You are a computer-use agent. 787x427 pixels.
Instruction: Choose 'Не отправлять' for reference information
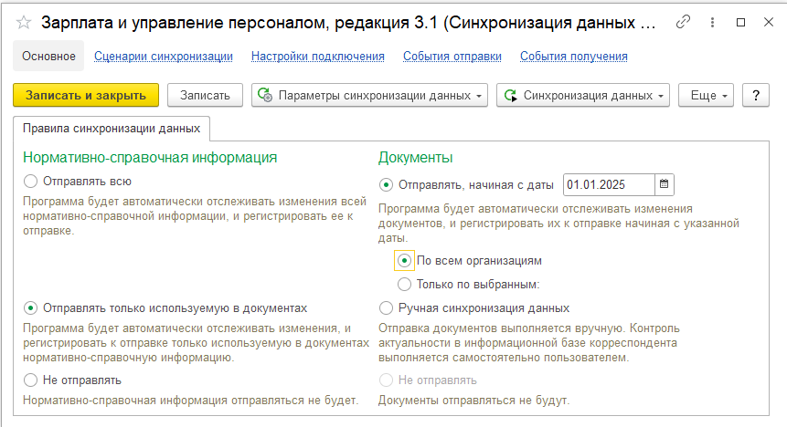coord(32,380)
